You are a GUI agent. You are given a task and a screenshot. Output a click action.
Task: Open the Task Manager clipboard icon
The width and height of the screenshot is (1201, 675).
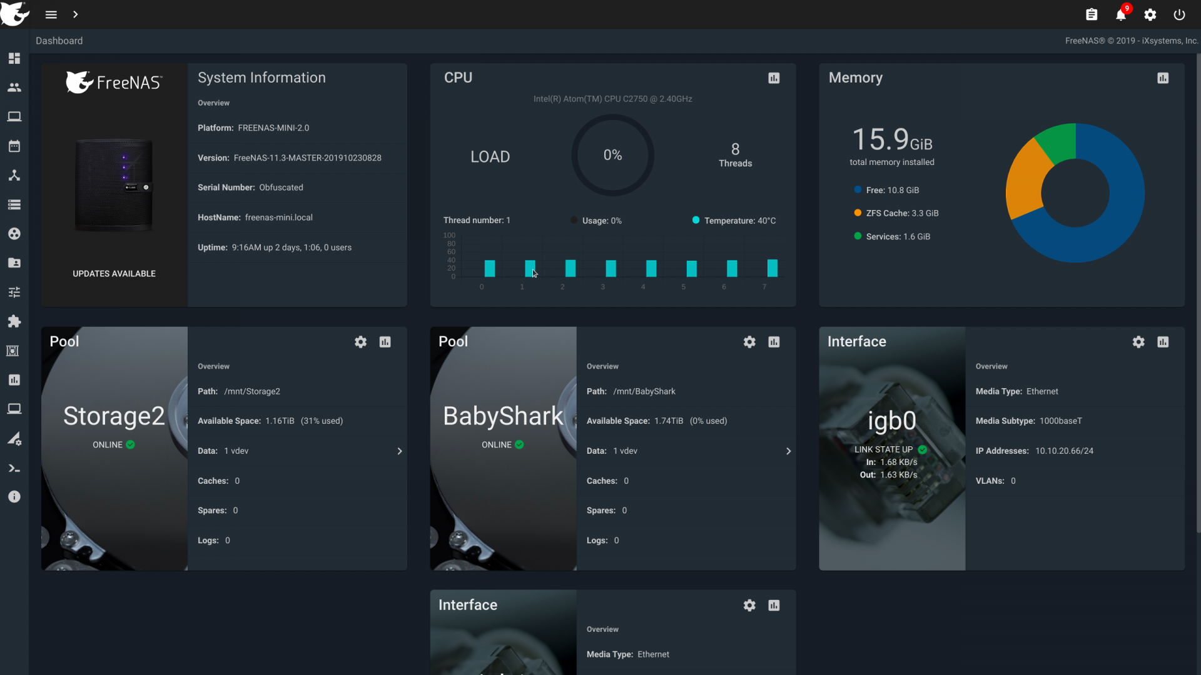tap(1092, 14)
